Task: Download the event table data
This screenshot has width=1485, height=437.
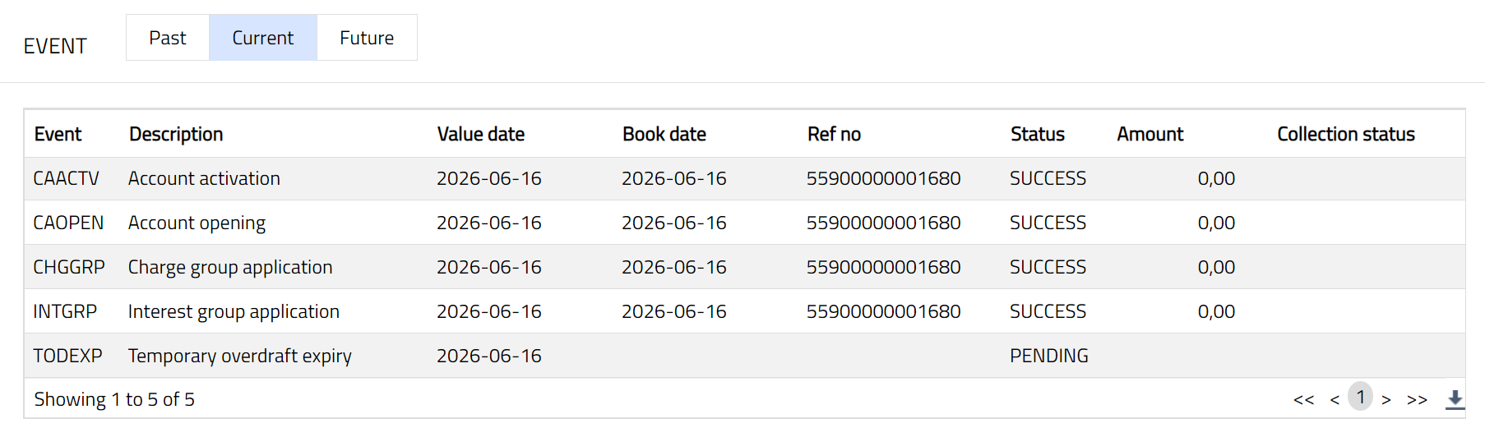Action: point(1455,399)
